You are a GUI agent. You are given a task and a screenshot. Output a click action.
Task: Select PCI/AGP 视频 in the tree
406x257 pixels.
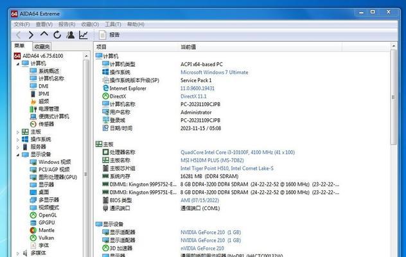pyautogui.click(x=54, y=170)
